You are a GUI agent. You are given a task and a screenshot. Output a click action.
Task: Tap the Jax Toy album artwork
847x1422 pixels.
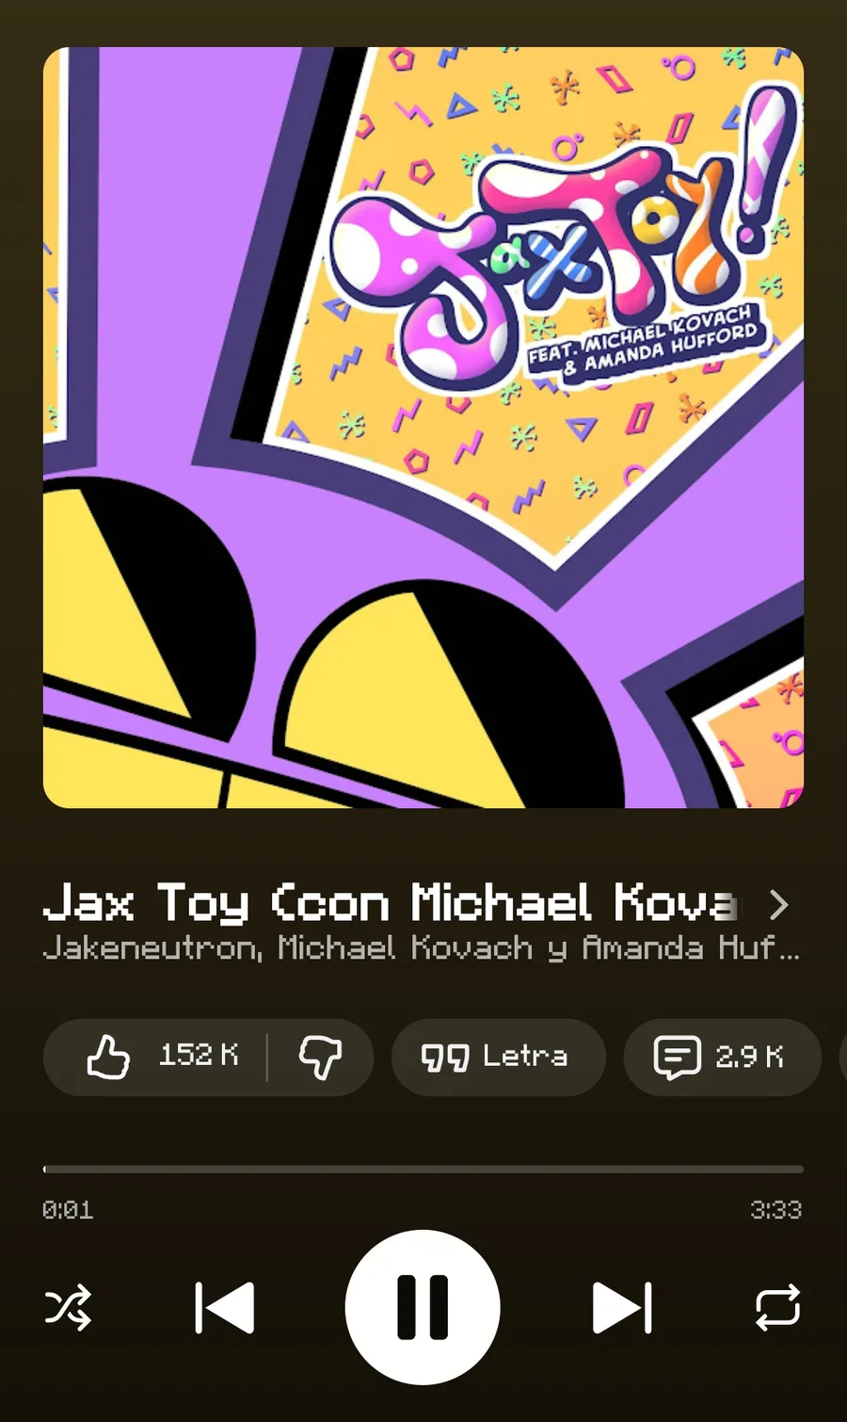click(x=423, y=428)
